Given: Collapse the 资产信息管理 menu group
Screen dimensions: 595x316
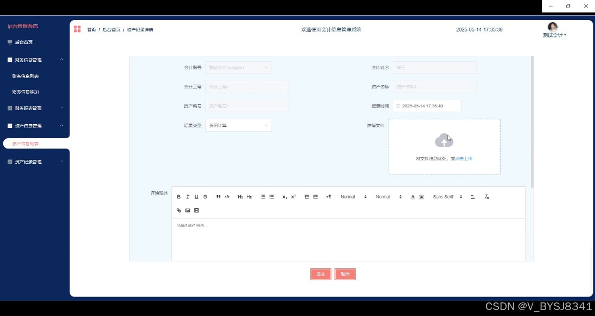Looking at the screenshot, I should pos(35,126).
